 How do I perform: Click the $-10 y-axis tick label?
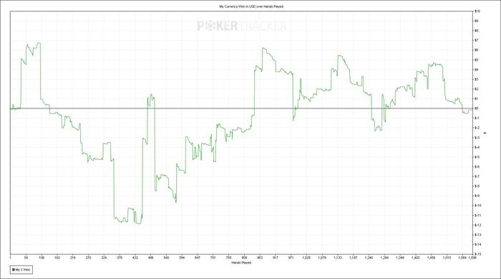477,206
